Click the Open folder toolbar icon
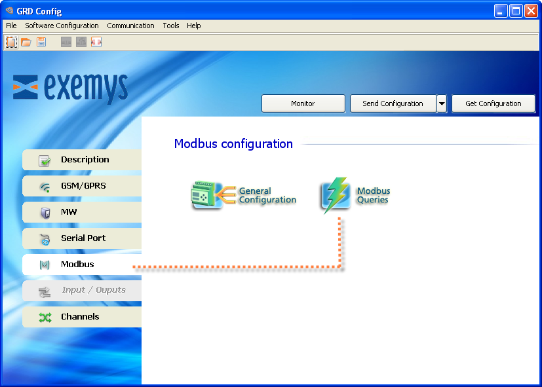Image resolution: width=542 pixels, height=387 pixels. pyautogui.click(x=26, y=43)
